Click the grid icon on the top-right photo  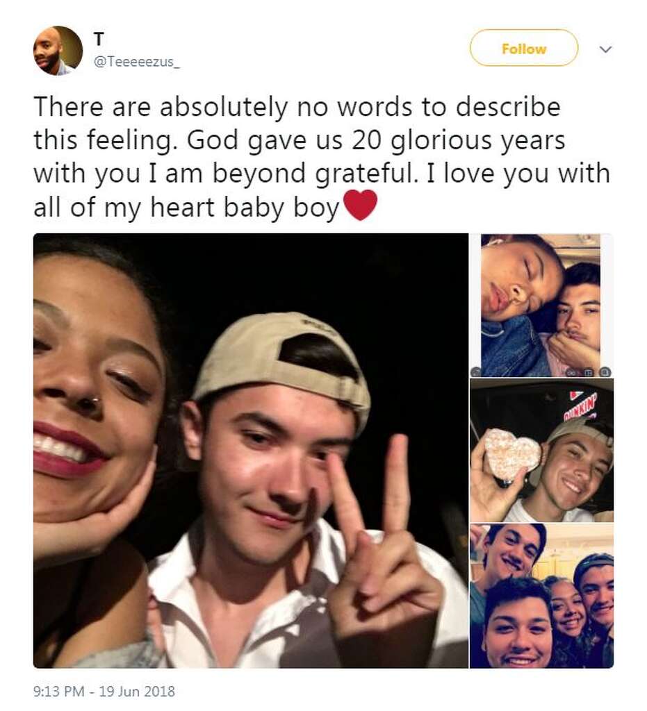(x=587, y=371)
